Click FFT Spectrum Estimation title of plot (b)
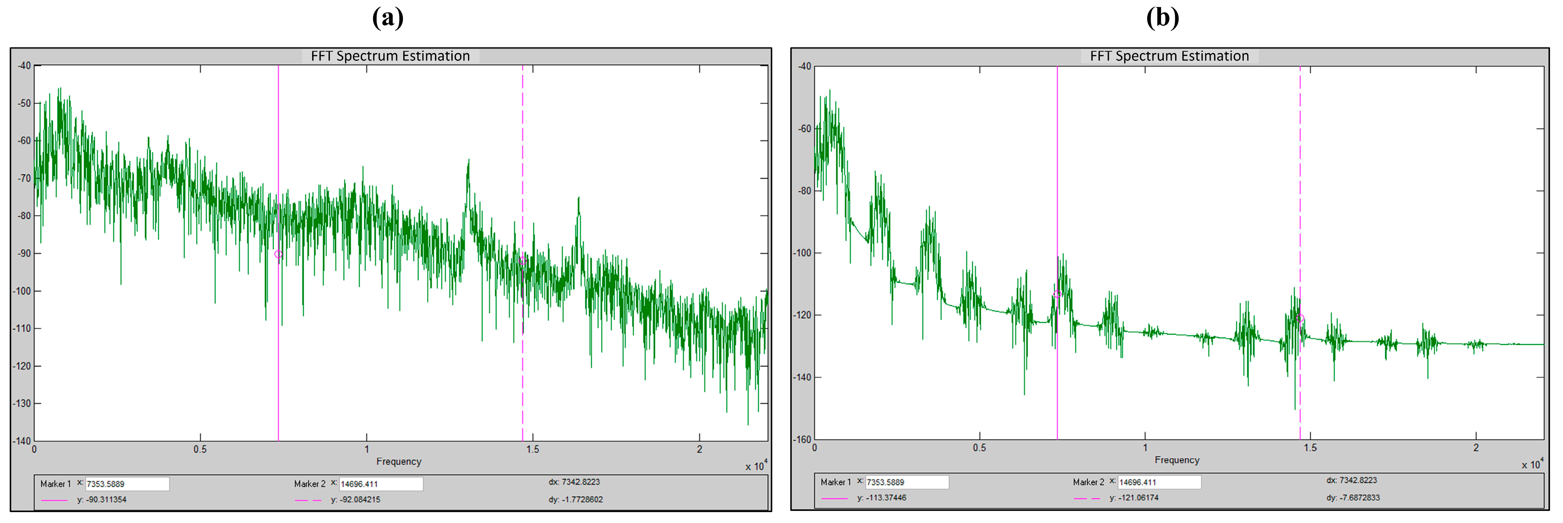 (x=1169, y=56)
